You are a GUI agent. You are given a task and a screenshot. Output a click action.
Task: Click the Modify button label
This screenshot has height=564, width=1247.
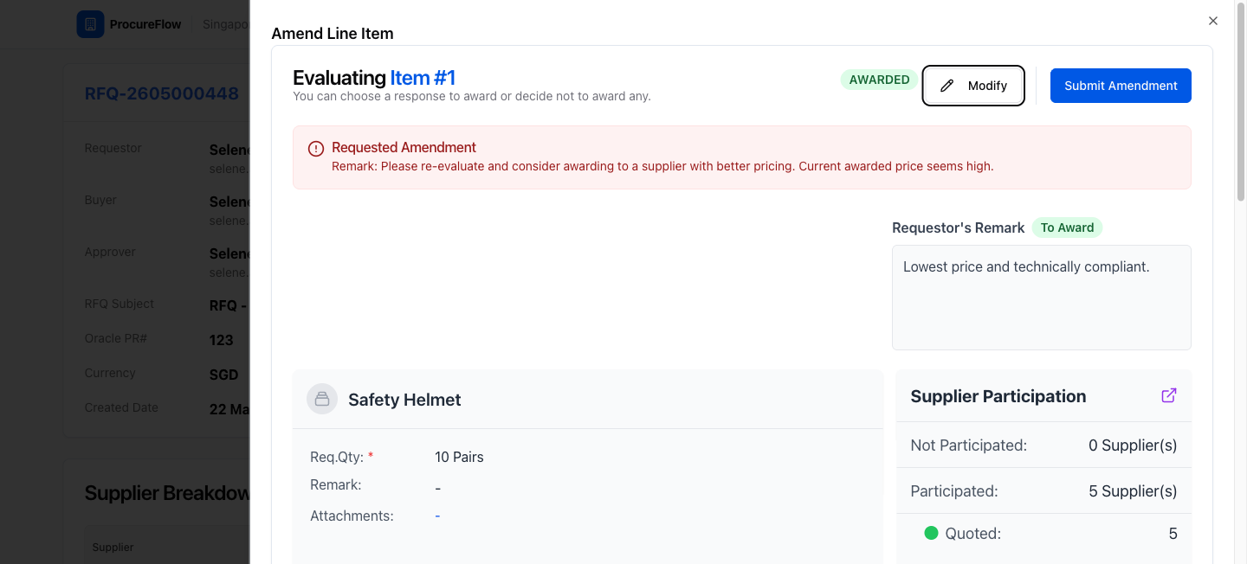987,86
